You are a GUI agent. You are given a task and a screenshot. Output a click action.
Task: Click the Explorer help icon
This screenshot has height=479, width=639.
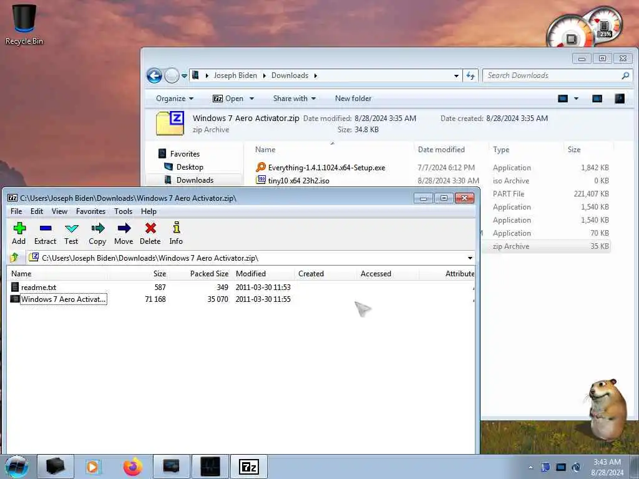click(x=620, y=99)
